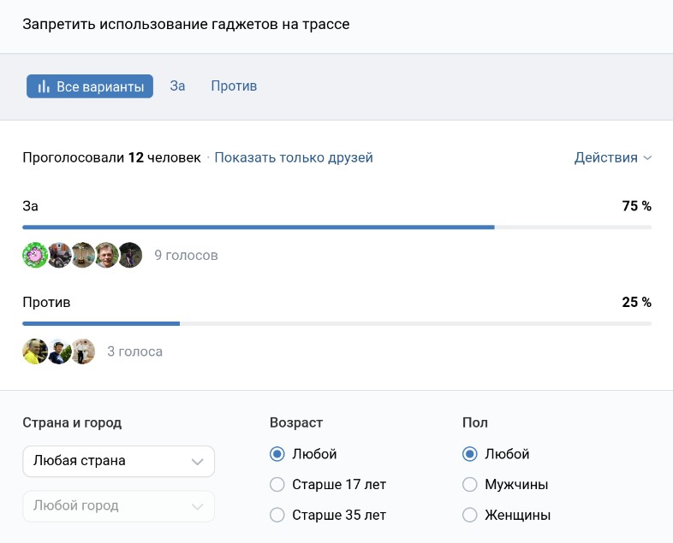Switch to the Против tab
This screenshot has height=543, width=673.
(x=234, y=86)
